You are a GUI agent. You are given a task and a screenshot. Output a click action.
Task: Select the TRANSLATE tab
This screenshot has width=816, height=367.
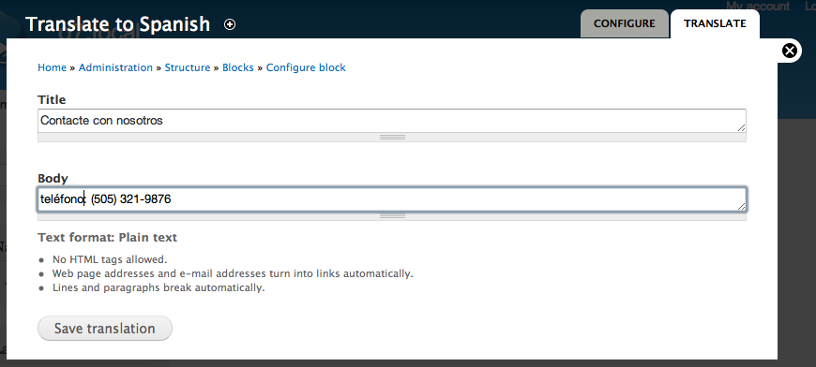(715, 23)
